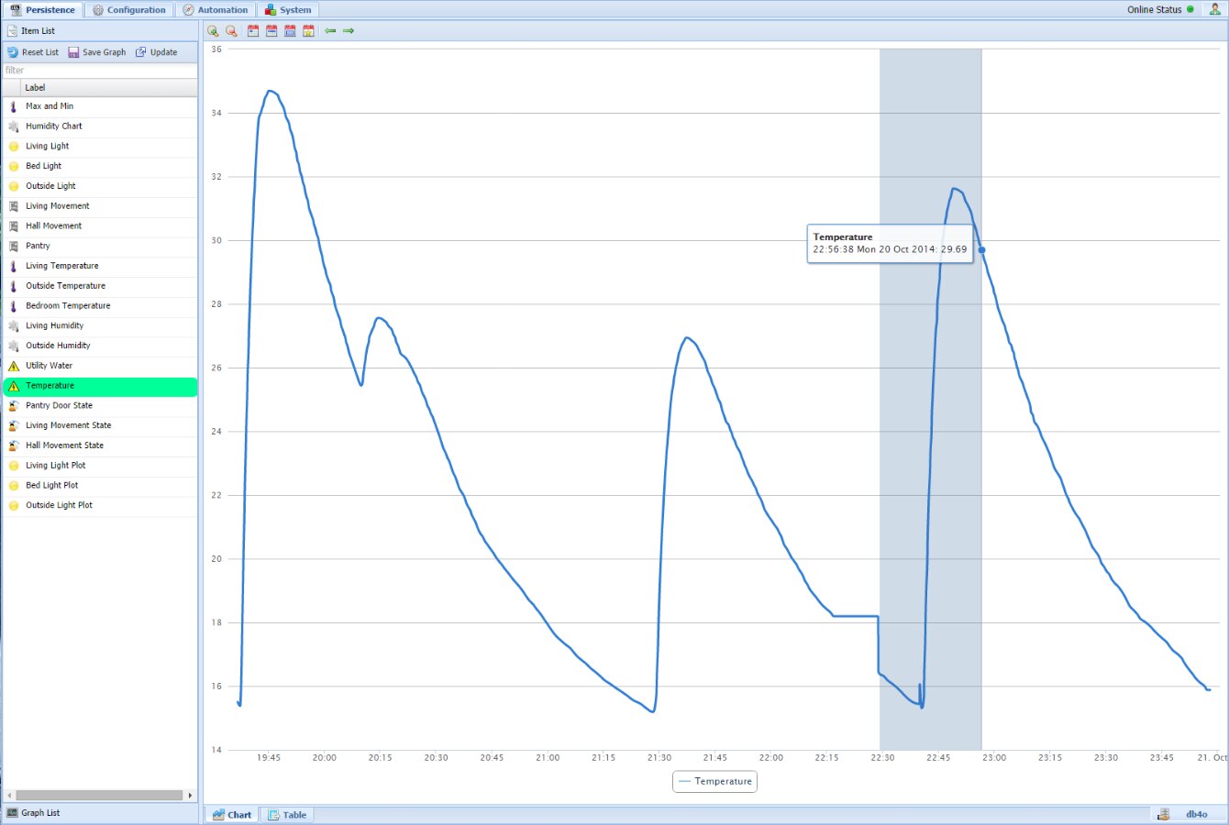Screen dimensions: 1229x825
Task: Switch to the Automation tab
Action: click(216, 10)
